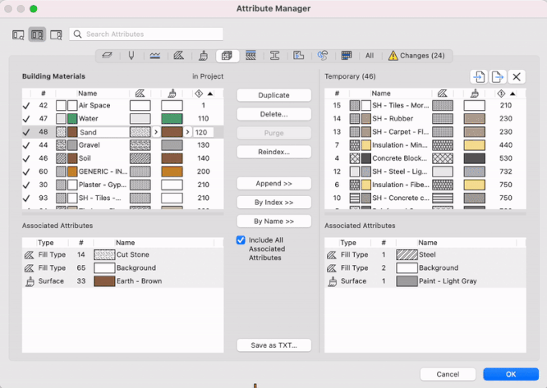Toggle the checkmark for Soil row
The image size is (547, 388).
(x=26, y=158)
